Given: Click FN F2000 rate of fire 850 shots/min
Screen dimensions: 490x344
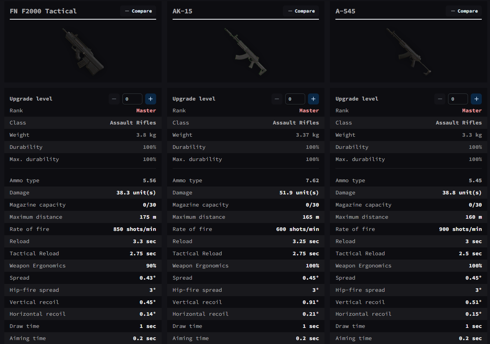Looking at the screenshot, I should coord(135,229).
